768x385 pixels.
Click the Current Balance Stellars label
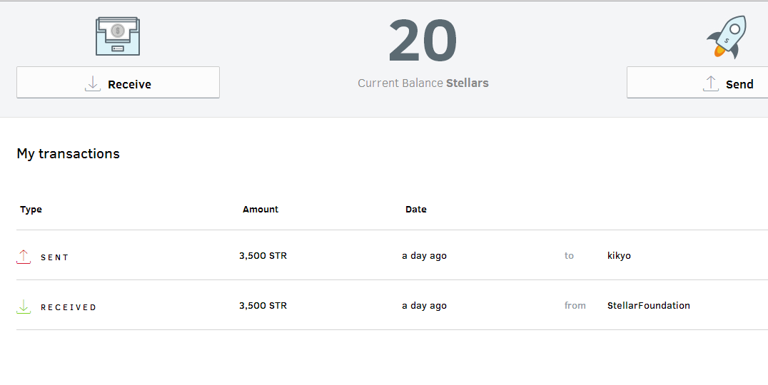[423, 83]
